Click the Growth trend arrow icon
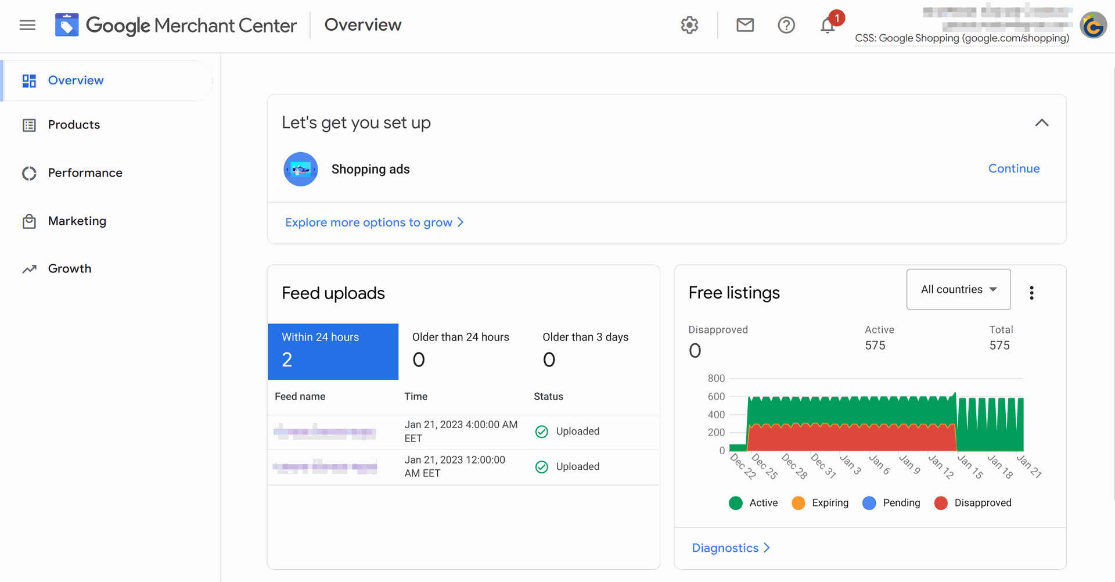1115x582 pixels. pos(29,269)
